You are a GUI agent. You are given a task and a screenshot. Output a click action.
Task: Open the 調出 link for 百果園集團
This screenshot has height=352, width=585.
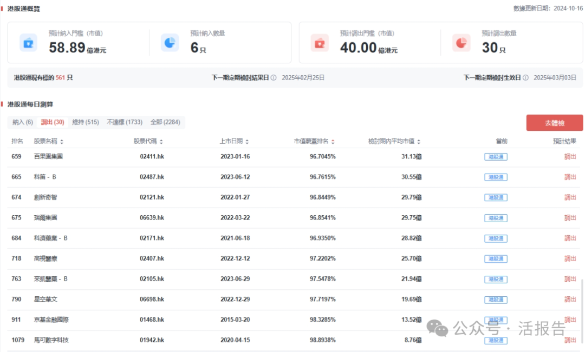570,157
